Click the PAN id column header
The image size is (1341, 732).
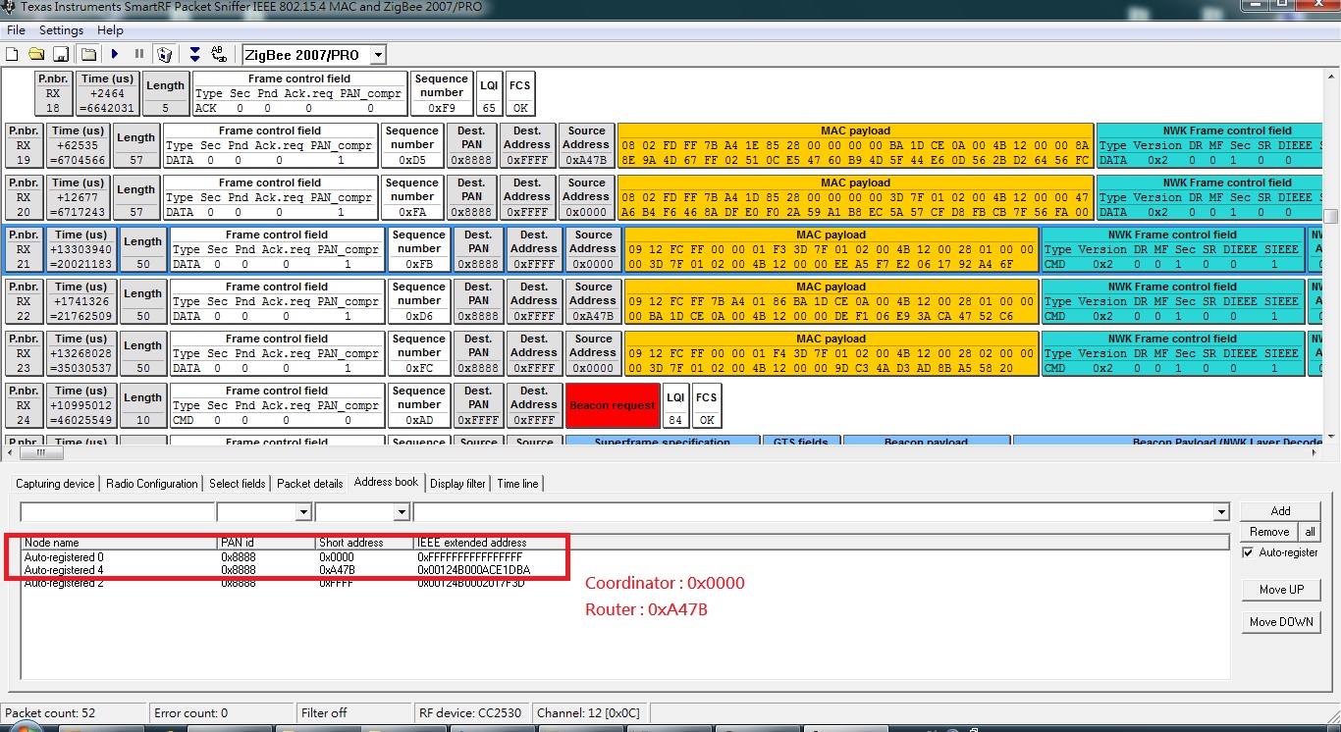pyautogui.click(x=266, y=543)
